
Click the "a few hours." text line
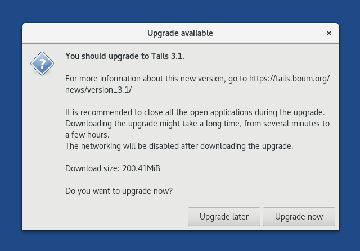pos(86,135)
